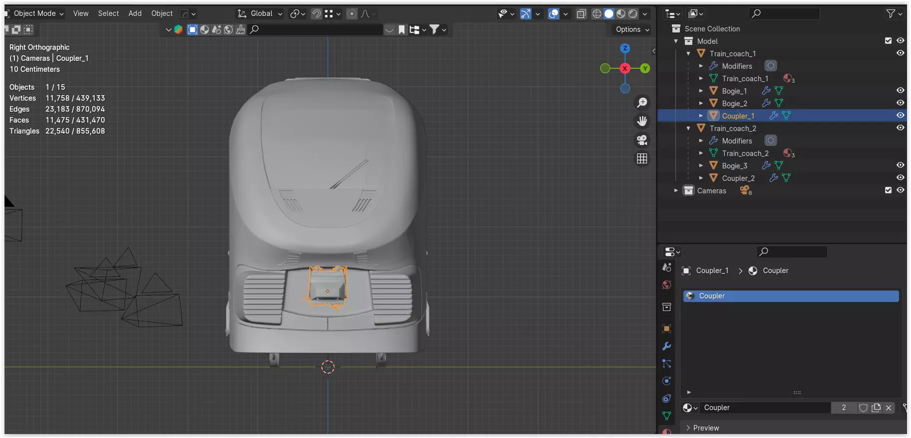911x438 pixels.
Task: Open the Object menu
Action: tap(162, 13)
